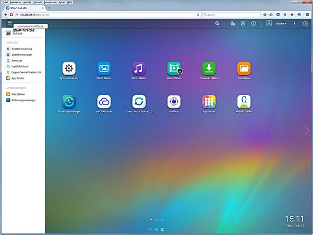Open the Systemsteuerung desktop app icon
Screen dimensions: 313x235
point(69,68)
